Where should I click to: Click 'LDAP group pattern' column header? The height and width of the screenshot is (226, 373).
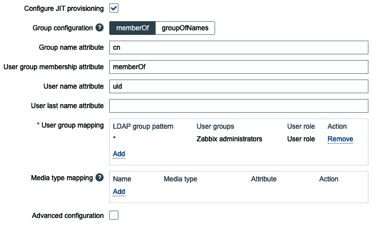(143, 126)
